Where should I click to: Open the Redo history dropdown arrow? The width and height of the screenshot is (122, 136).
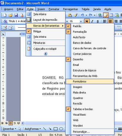tap(95, 15)
